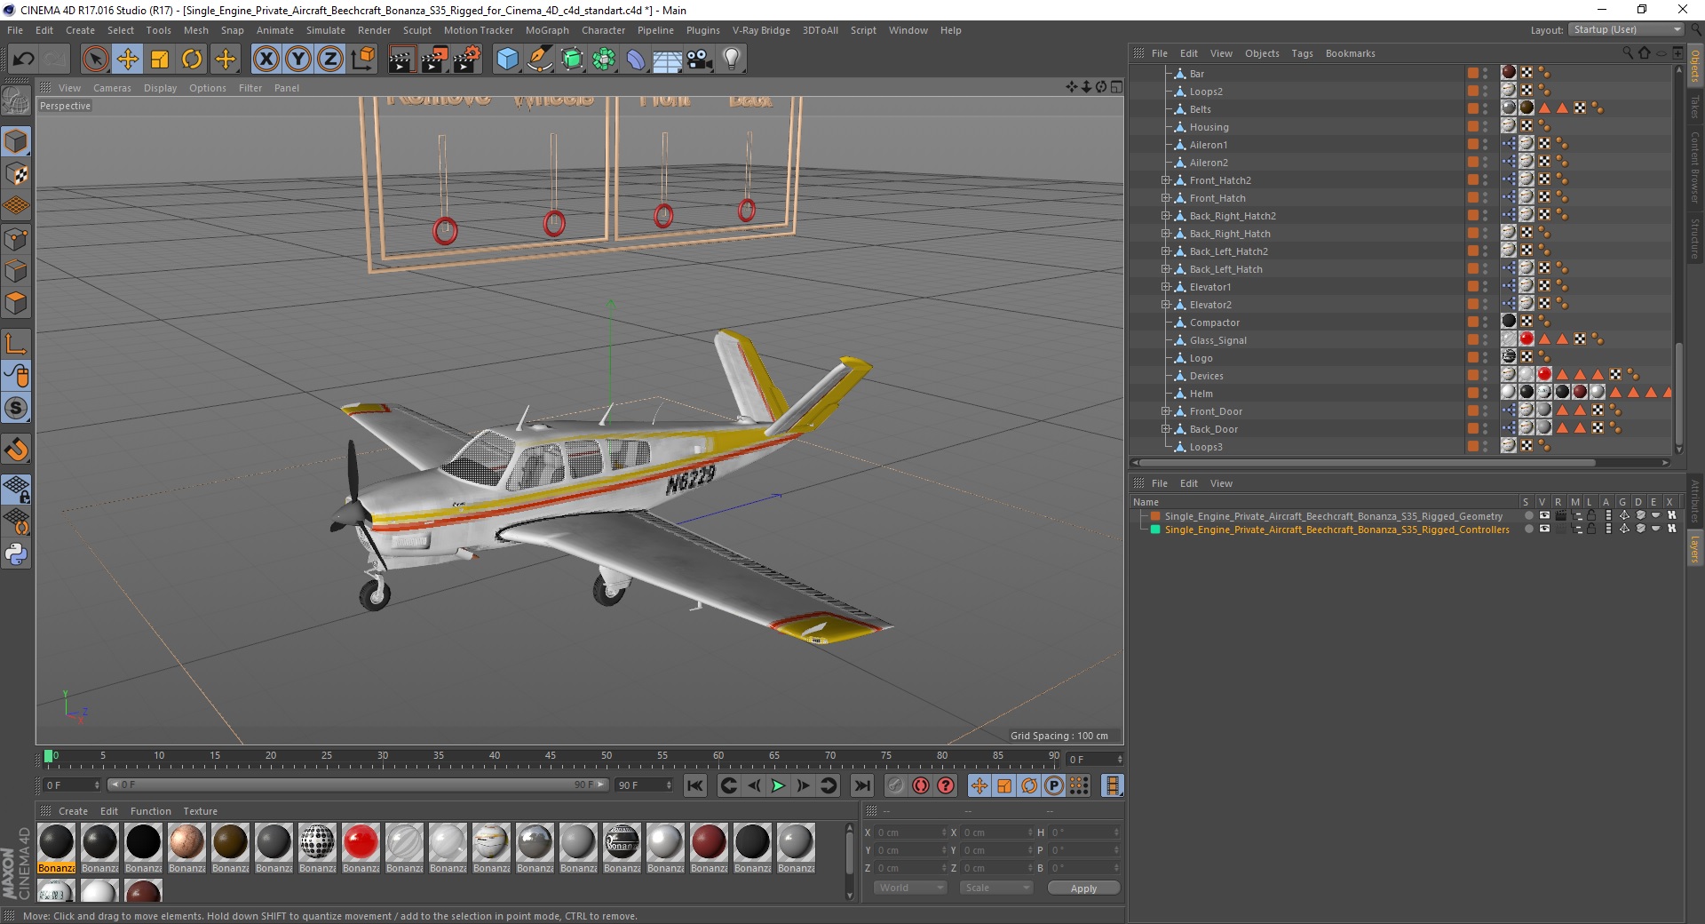Image resolution: width=1705 pixels, height=924 pixels.
Task: Select the Live Selection tool
Action: 95,60
